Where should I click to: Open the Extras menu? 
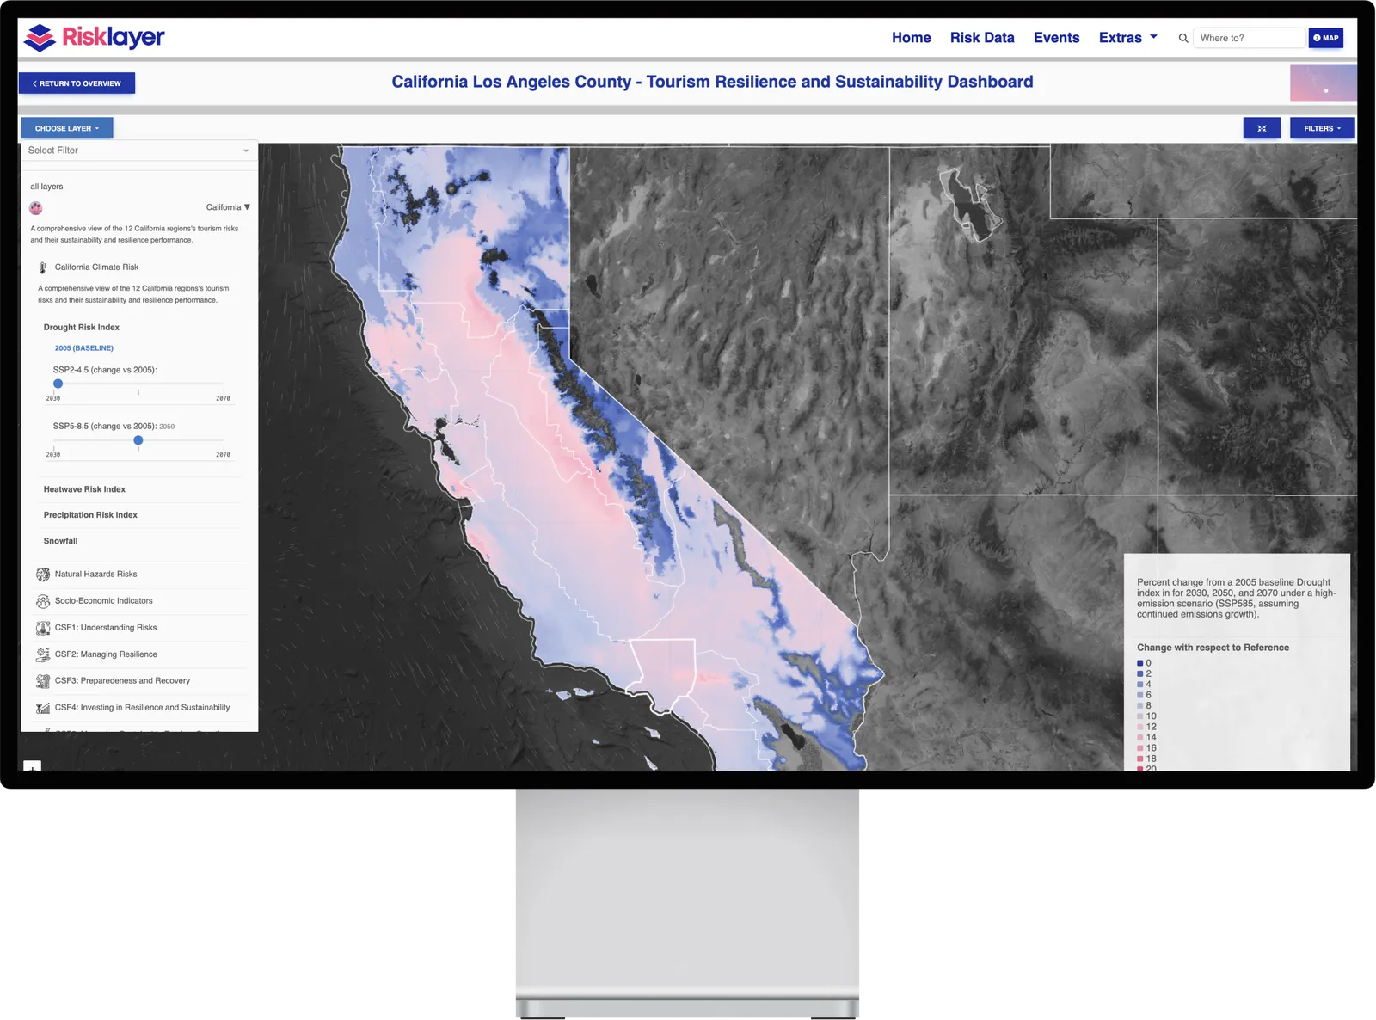pyautogui.click(x=1127, y=38)
